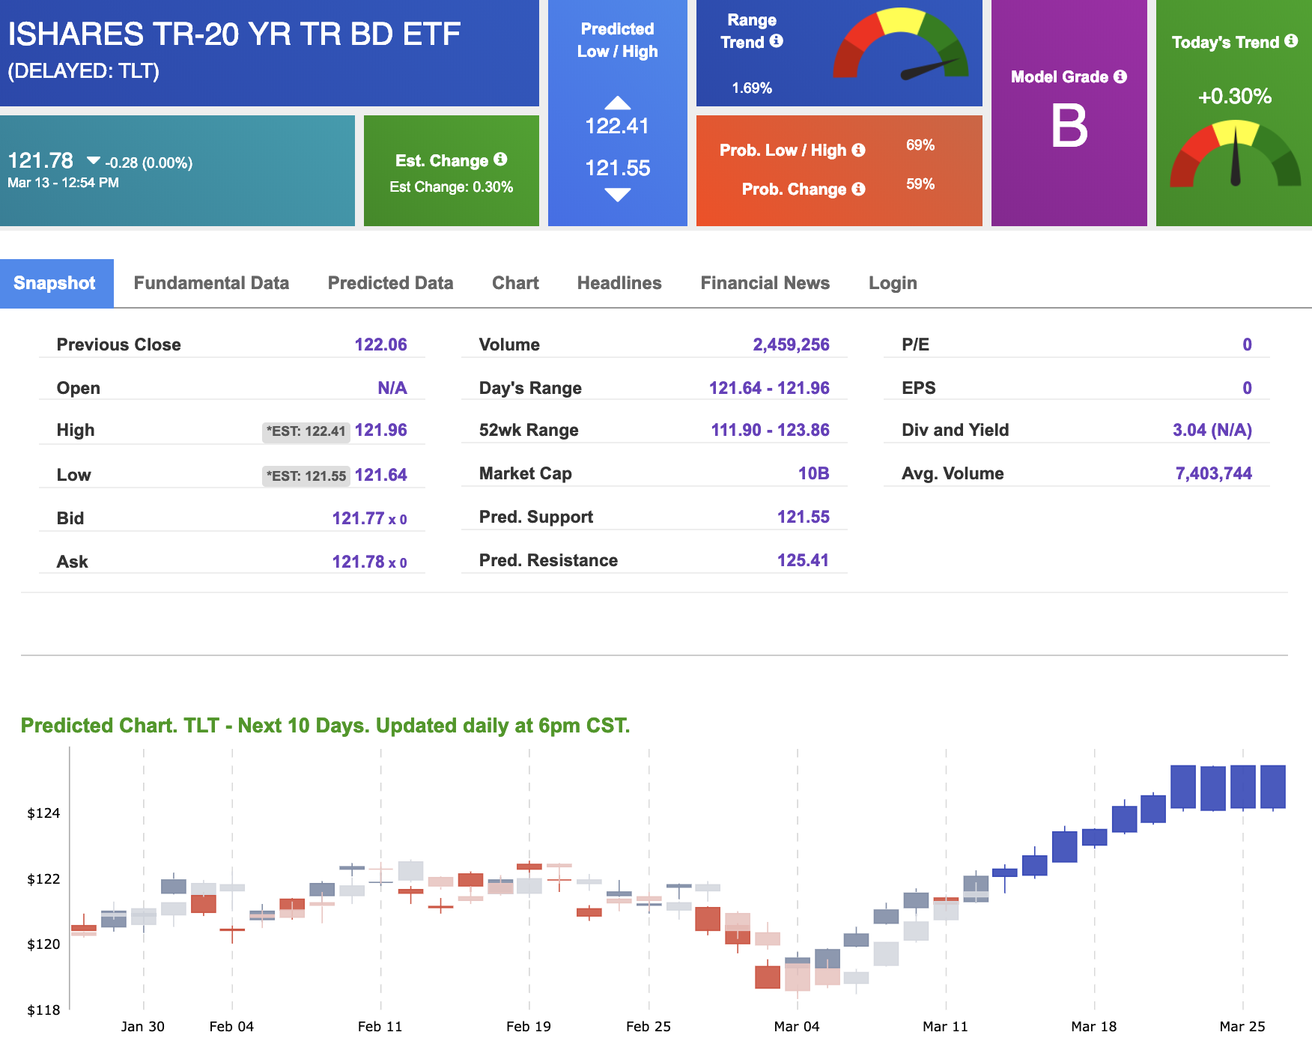Click the Mar 04 date label on chart
This screenshot has width=1312, height=1050.
797,1026
